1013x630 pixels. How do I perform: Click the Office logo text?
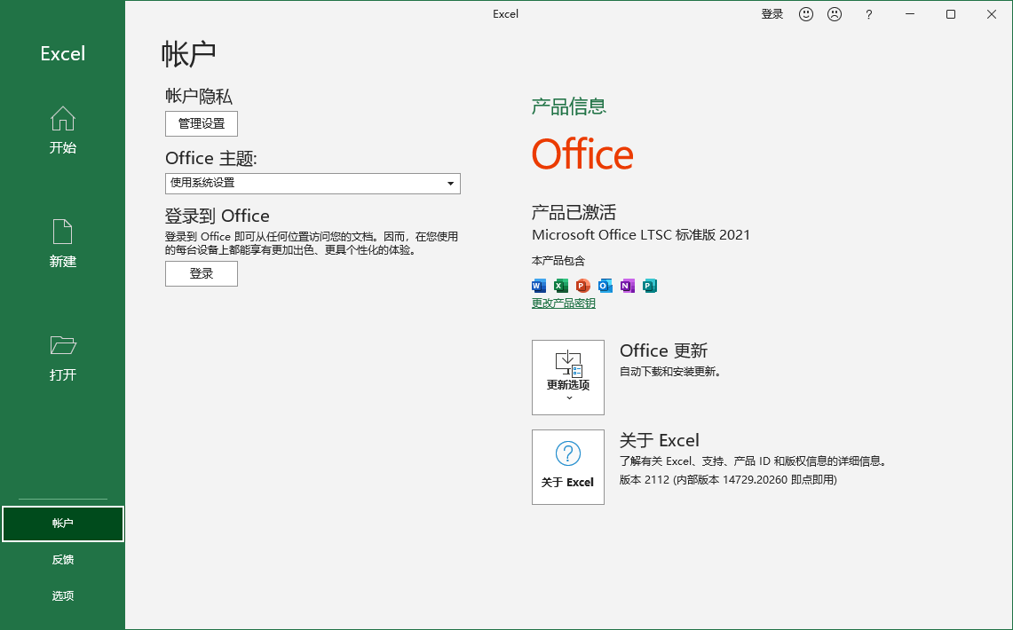tap(582, 154)
